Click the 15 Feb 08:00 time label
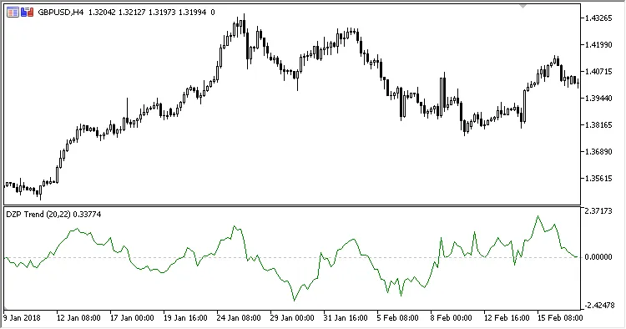626x329 pixels. 560,318
